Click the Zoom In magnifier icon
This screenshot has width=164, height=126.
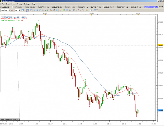point(34,10)
